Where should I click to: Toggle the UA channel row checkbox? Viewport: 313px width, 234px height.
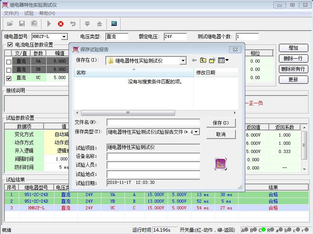point(9,62)
